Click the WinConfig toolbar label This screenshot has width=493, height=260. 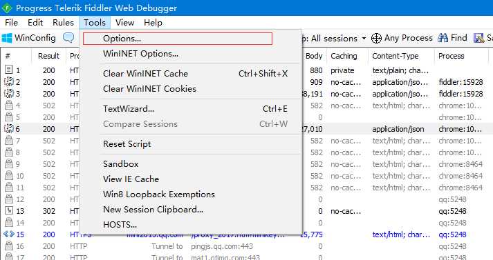pos(35,38)
